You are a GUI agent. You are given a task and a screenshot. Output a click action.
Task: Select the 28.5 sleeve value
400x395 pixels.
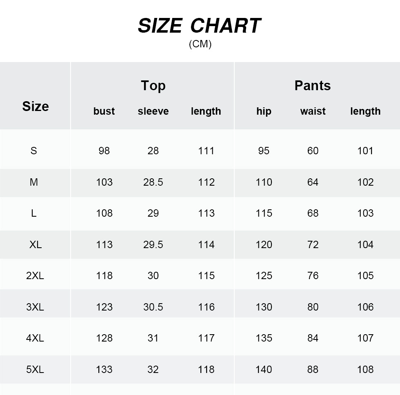point(153,182)
